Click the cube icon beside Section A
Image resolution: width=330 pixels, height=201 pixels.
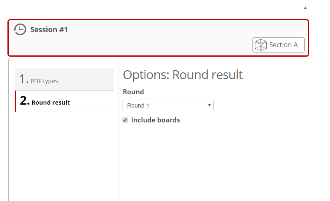coord(260,45)
